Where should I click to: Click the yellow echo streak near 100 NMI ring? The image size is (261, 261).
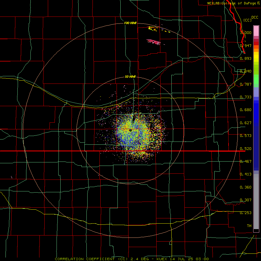point(153,29)
